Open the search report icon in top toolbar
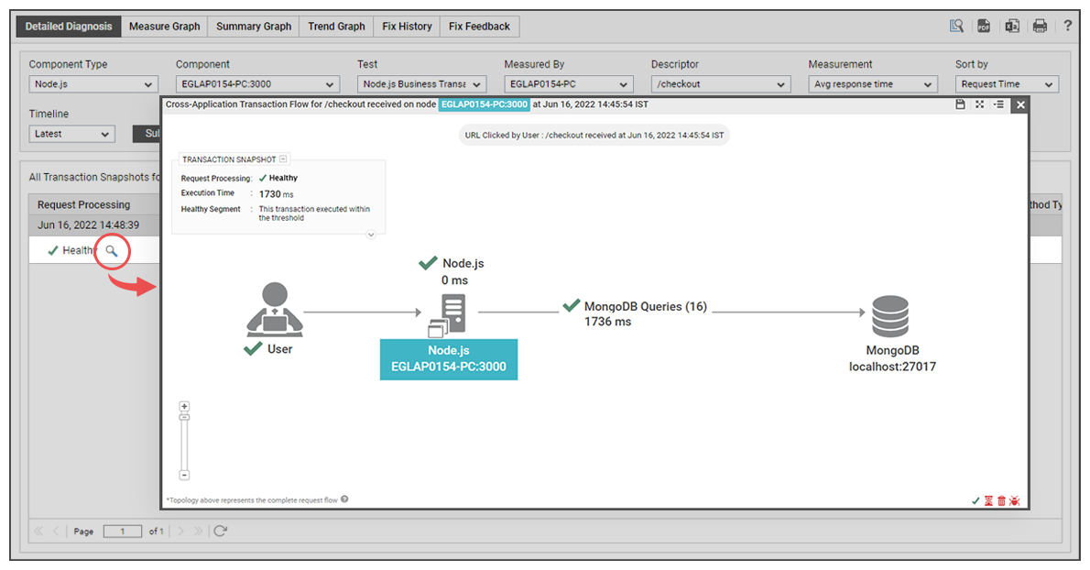The image size is (1090, 570). point(956,27)
